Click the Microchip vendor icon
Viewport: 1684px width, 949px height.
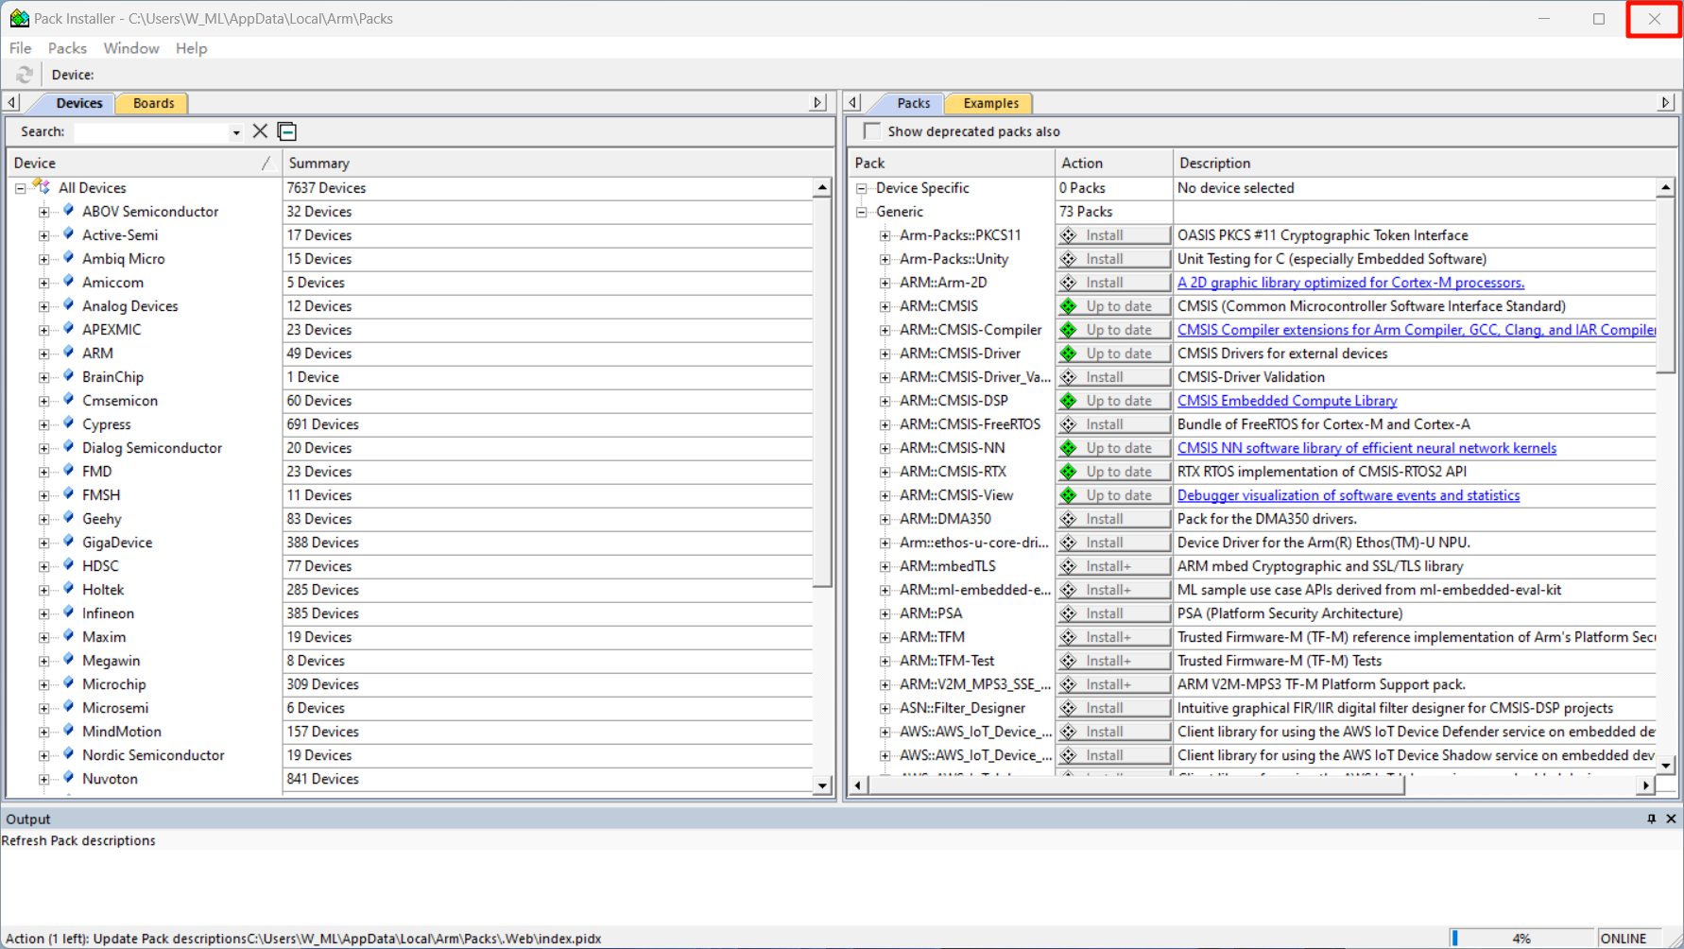tap(68, 683)
